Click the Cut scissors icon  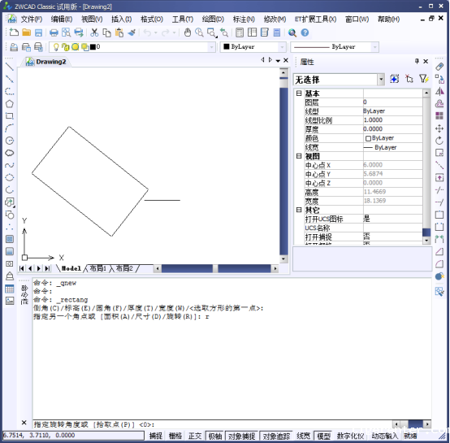click(94, 33)
